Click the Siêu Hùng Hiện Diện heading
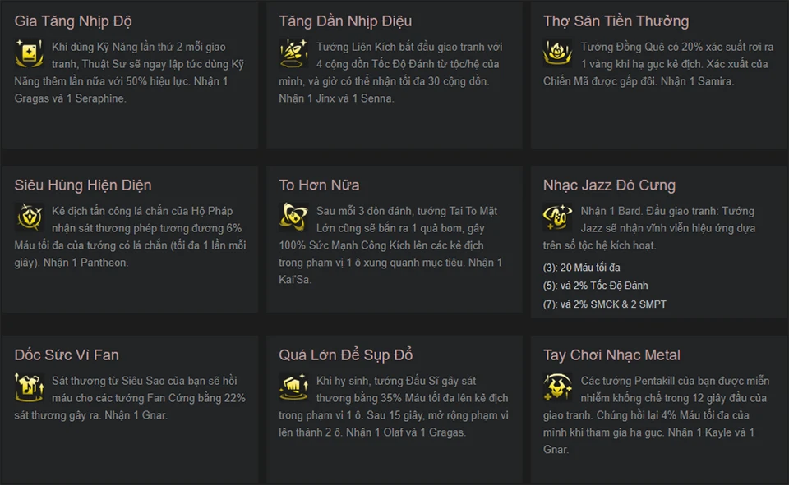The image size is (789, 485). click(83, 185)
